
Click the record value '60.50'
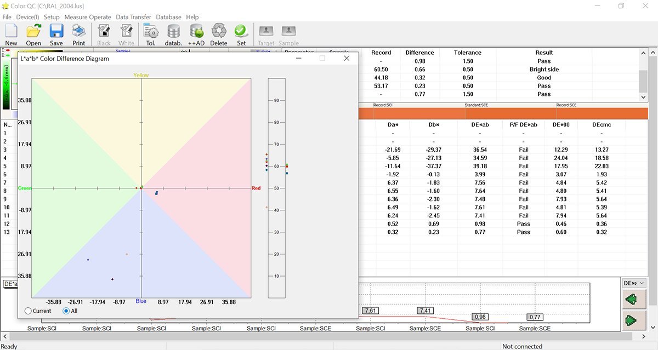[x=381, y=70]
